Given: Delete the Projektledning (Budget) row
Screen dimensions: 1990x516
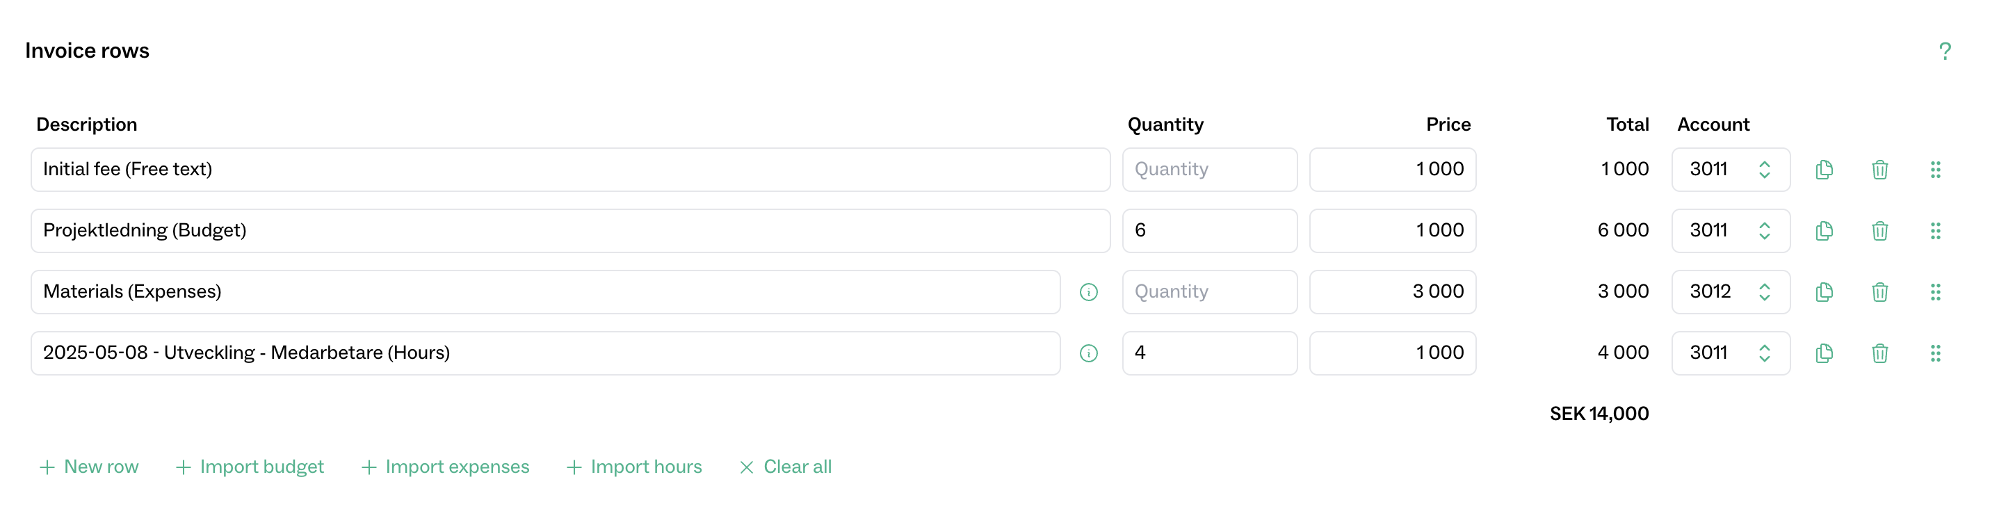Looking at the screenshot, I should coord(1879,230).
